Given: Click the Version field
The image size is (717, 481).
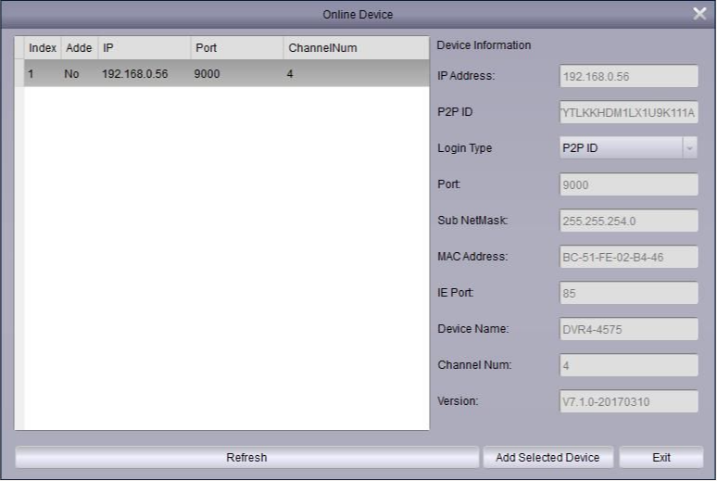Looking at the screenshot, I should click(628, 401).
